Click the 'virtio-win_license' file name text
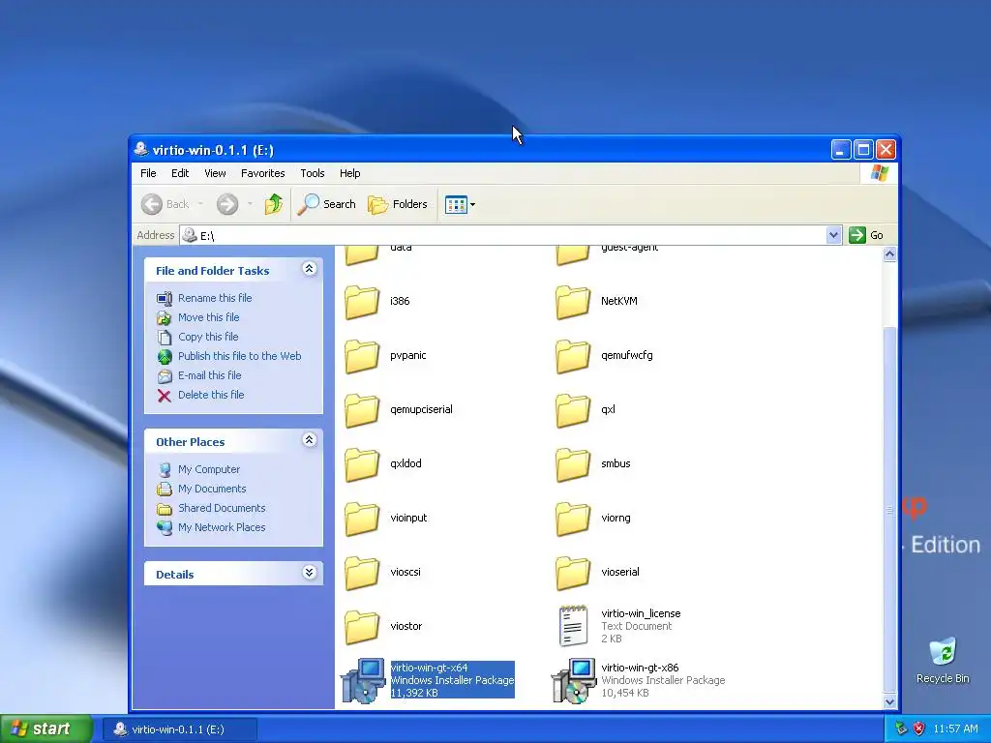The height and width of the screenshot is (743, 991). tap(641, 613)
